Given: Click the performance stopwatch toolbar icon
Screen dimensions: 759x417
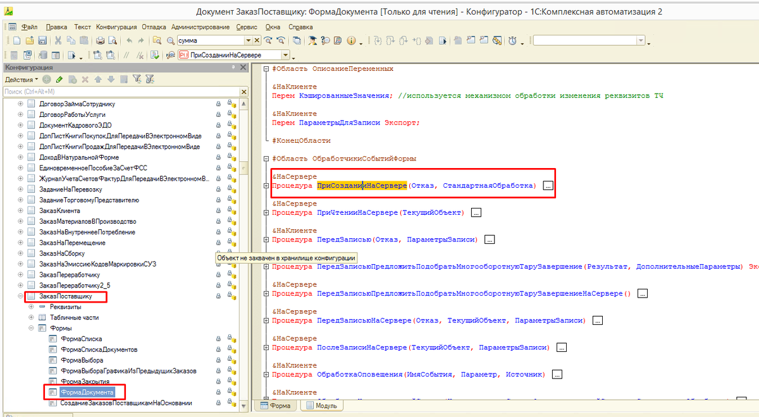Looking at the screenshot, I should (x=512, y=40).
